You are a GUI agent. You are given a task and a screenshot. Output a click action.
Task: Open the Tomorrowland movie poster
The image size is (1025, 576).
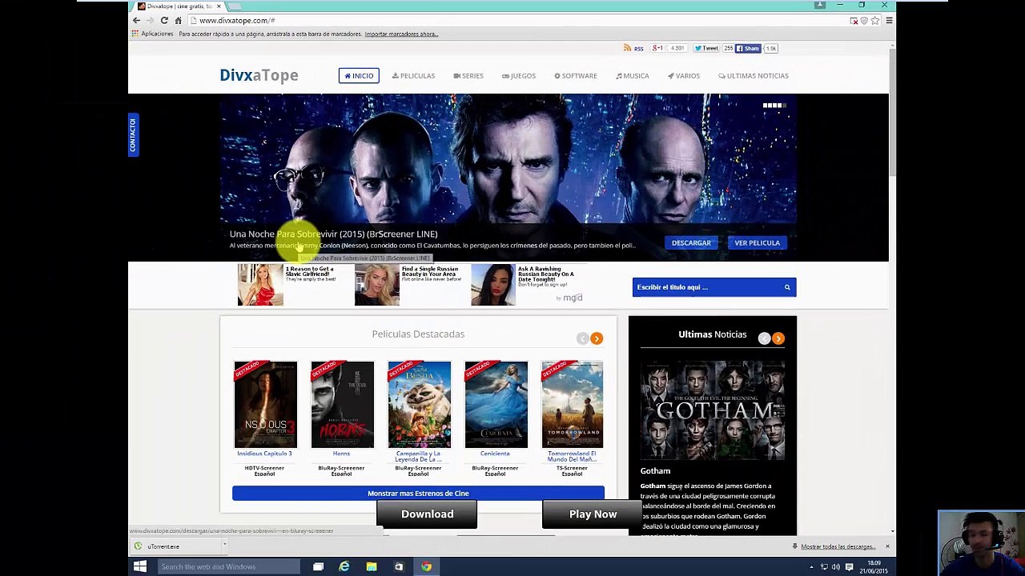pos(572,405)
